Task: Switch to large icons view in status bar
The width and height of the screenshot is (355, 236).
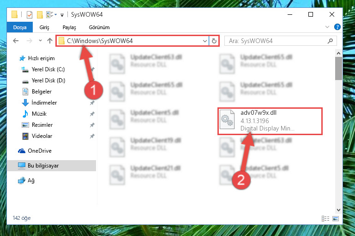Action: click(336, 218)
